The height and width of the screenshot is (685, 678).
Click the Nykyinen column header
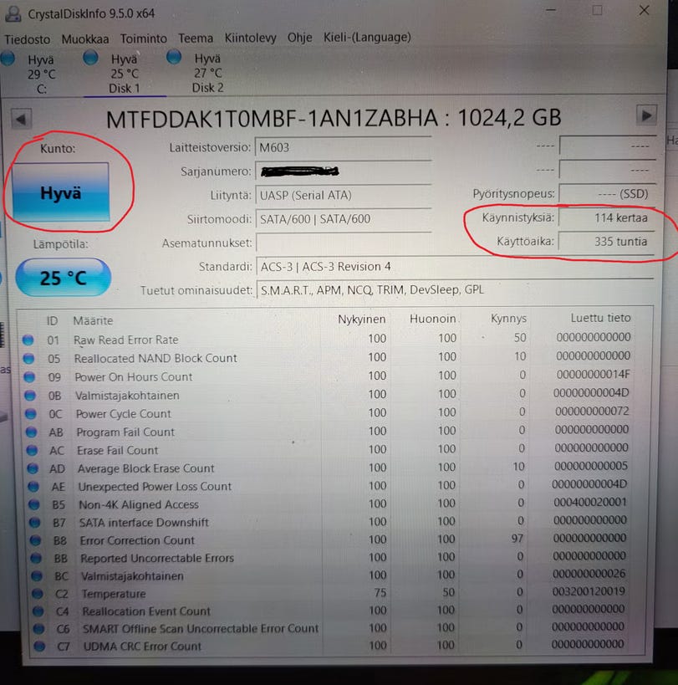361,319
